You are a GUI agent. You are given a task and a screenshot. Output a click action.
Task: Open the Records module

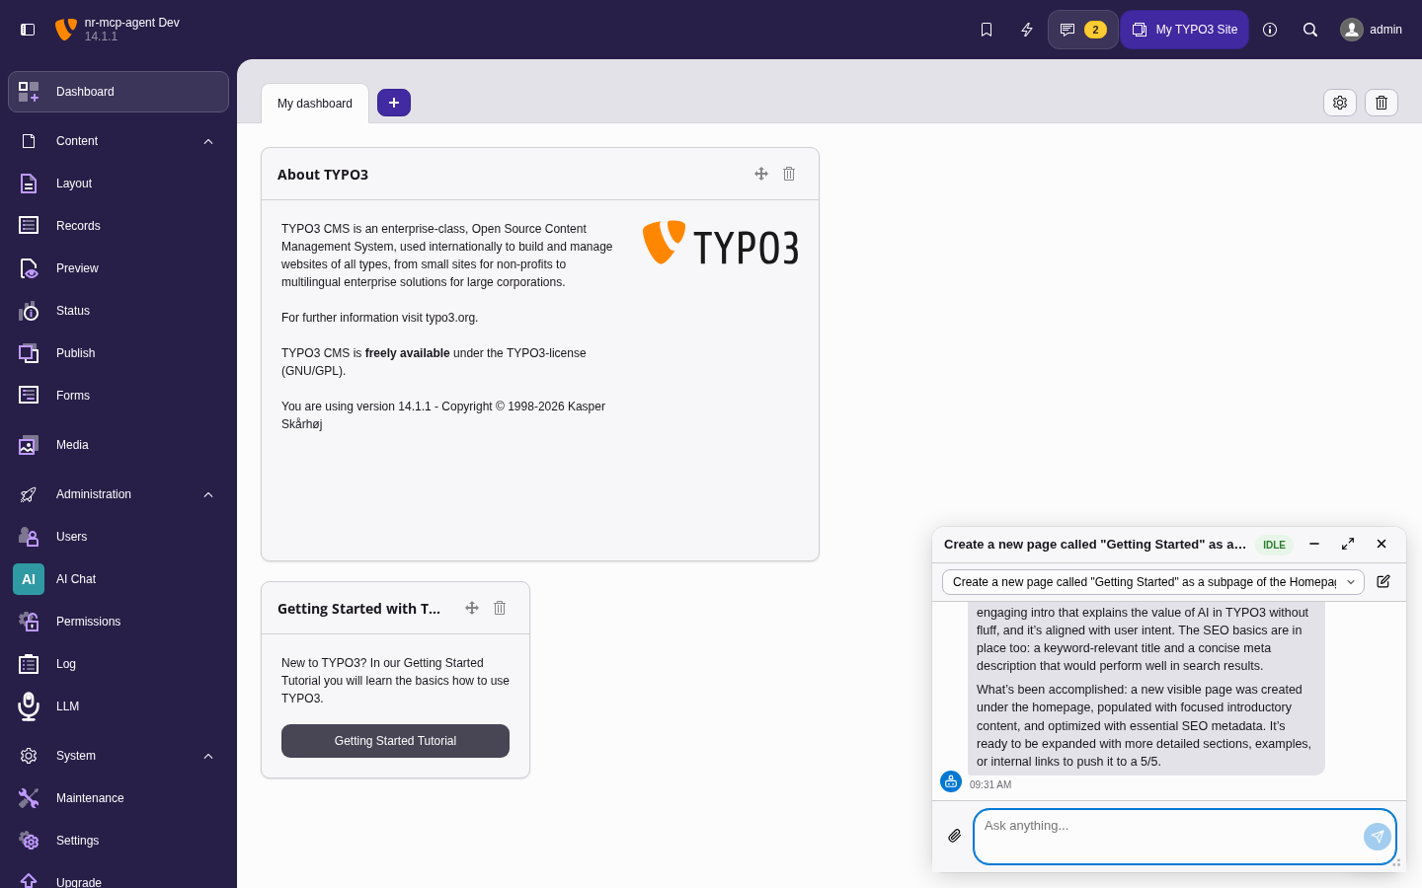point(118,226)
